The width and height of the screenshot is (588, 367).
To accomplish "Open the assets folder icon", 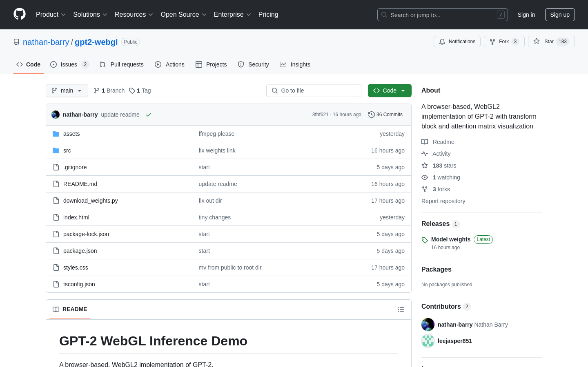I will pos(56,134).
